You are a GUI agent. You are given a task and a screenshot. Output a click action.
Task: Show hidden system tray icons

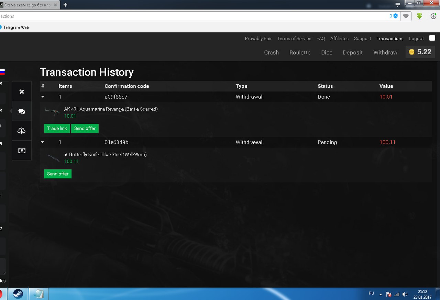[381, 294]
